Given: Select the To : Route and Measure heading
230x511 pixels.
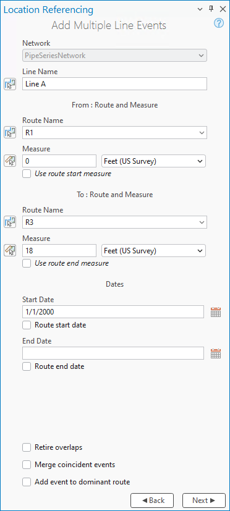Looking at the screenshot, I should point(115,195).
